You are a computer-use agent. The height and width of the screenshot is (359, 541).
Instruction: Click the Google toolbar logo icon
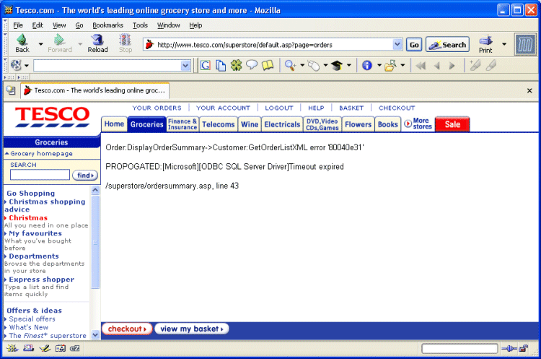[16, 65]
